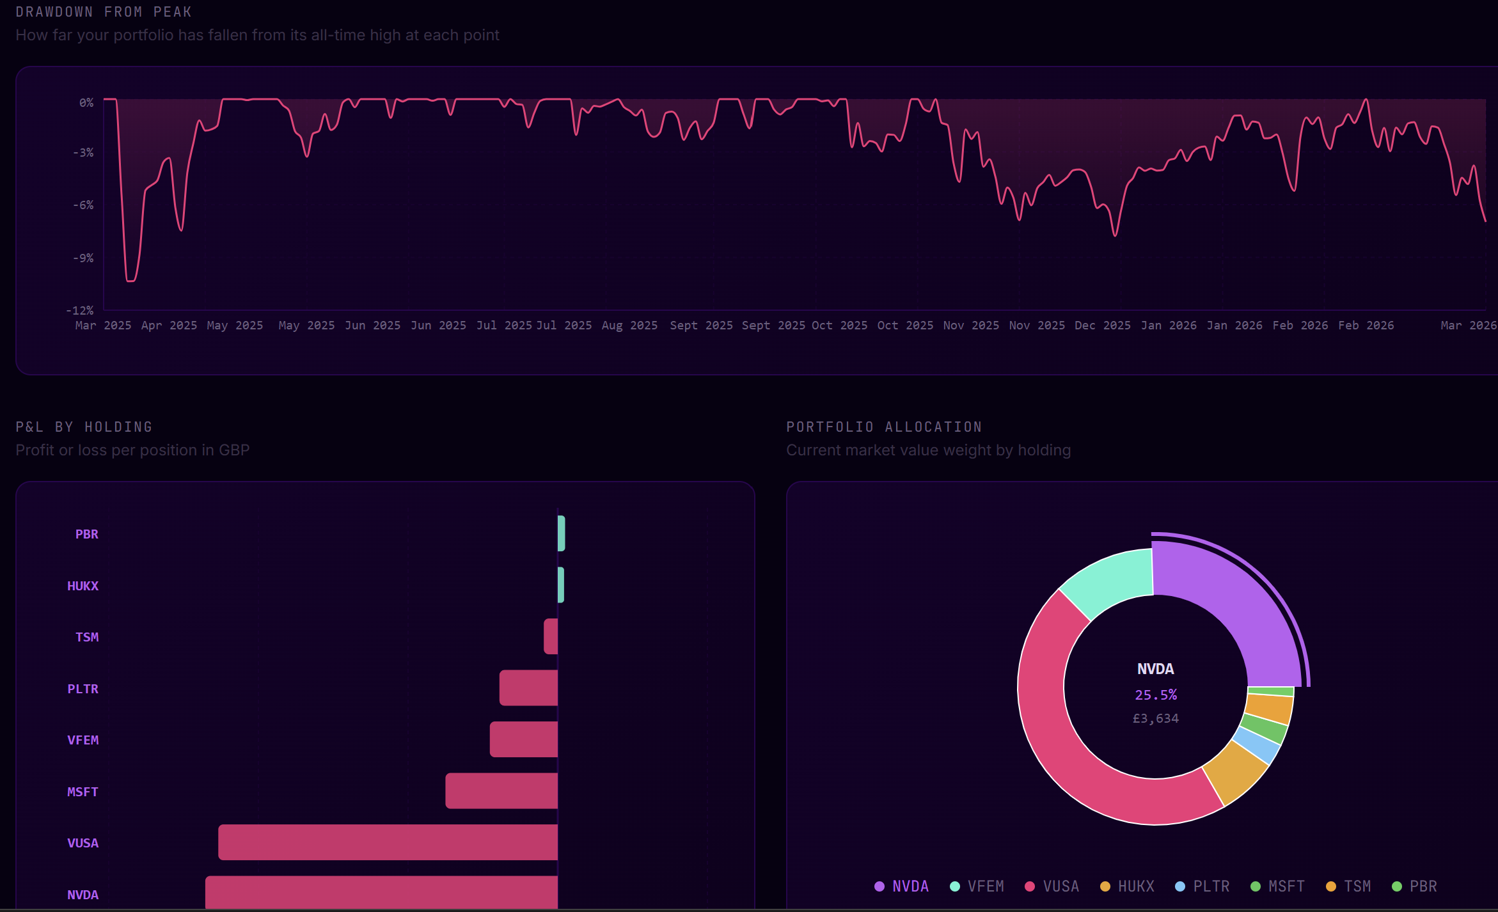Toggle the VUSA legend dot

pos(1030,886)
